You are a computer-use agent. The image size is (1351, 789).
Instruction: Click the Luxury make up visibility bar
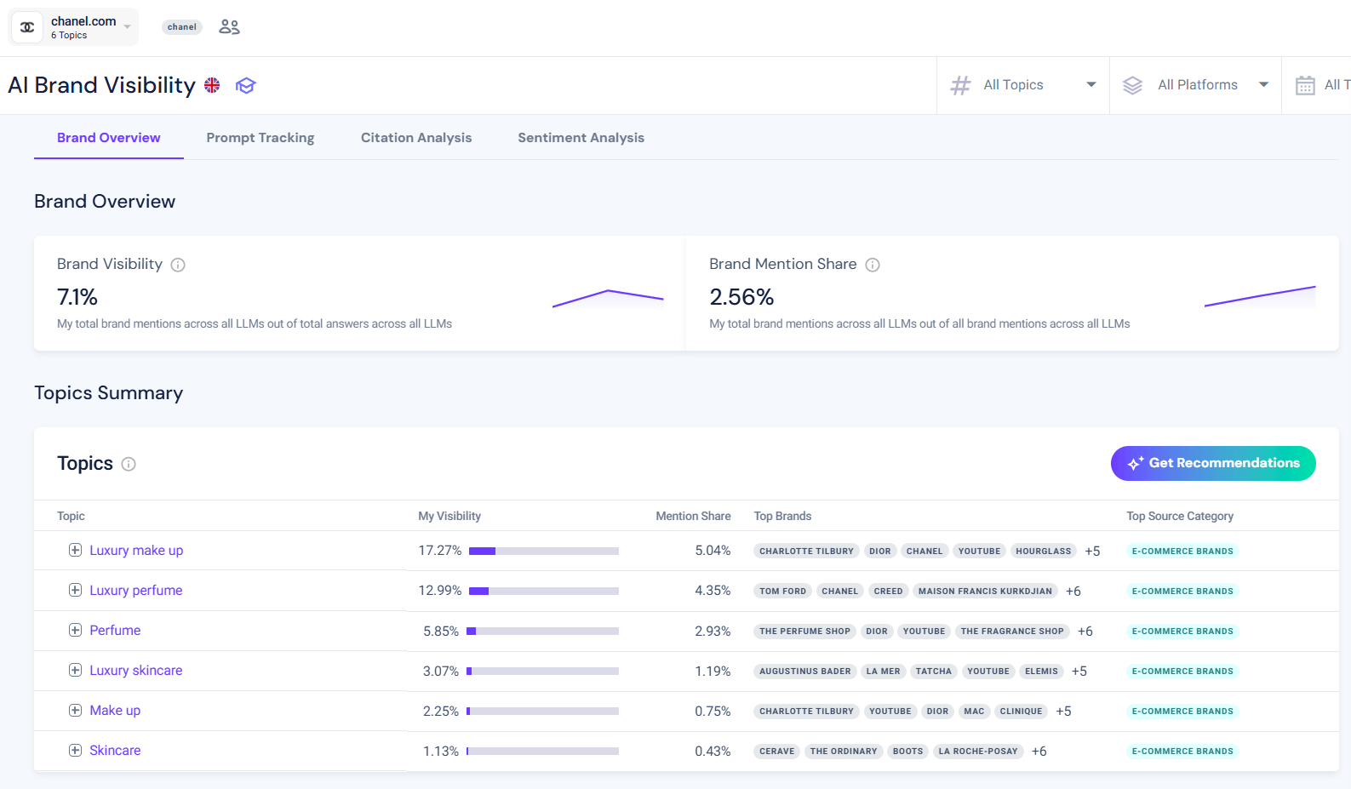(544, 551)
